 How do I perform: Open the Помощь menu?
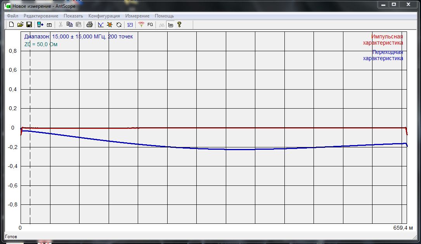(x=164, y=16)
